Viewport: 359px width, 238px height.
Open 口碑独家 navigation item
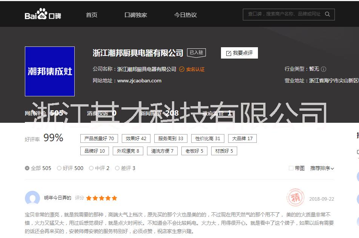pyautogui.click(x=136, y=15)
